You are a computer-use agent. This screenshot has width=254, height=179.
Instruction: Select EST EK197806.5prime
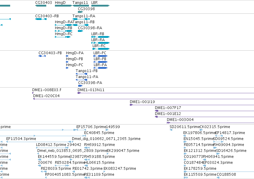[x=199, y=133]
